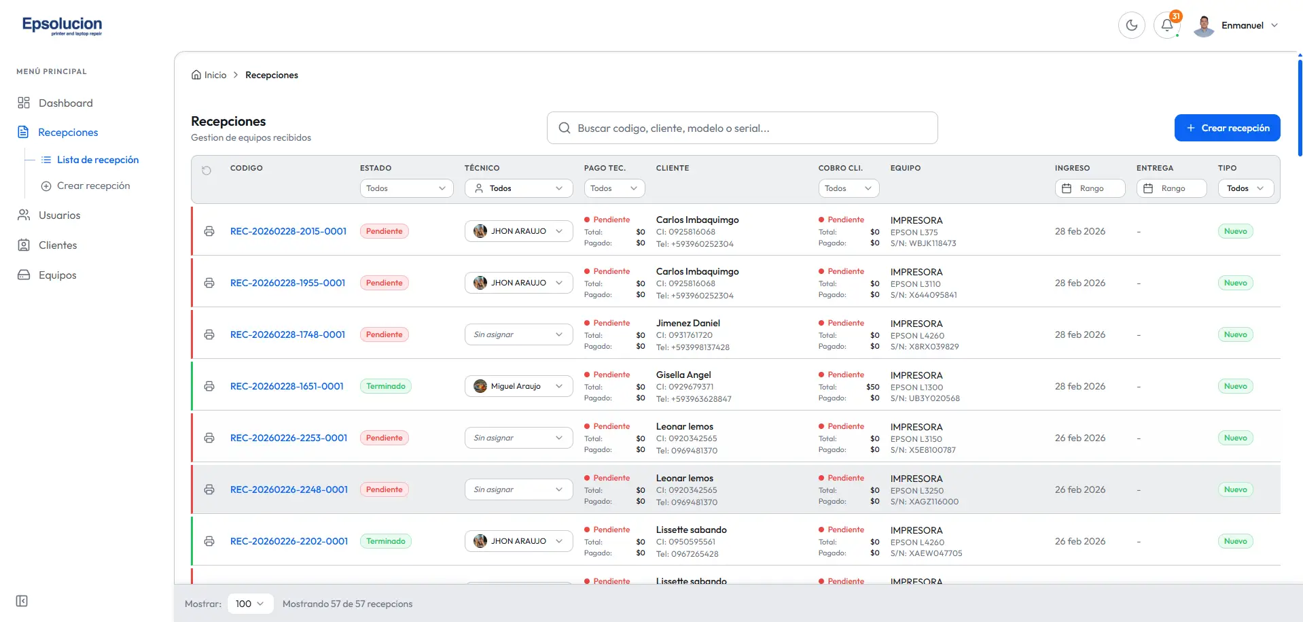Screen dimensions: 1303x622
Task: Open reception REC-20260228-1651-0001
Action: click(x=286, y=385)
